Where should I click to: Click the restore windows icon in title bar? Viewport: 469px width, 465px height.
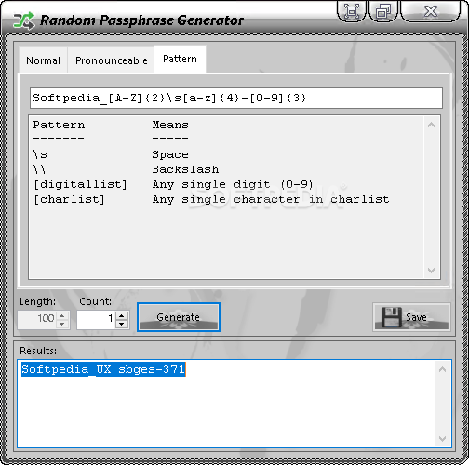(383, 11)
